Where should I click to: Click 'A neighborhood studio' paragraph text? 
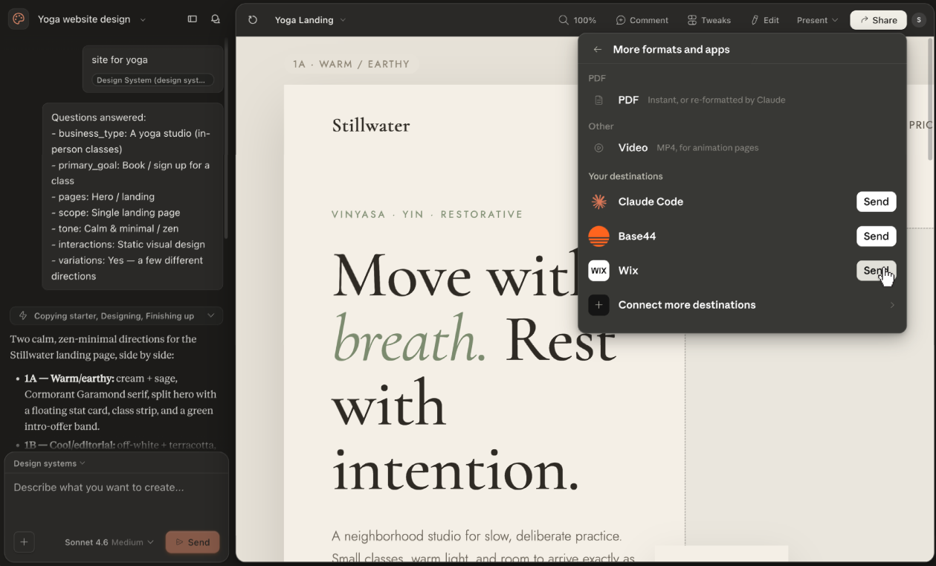click(x=483, y=547)
